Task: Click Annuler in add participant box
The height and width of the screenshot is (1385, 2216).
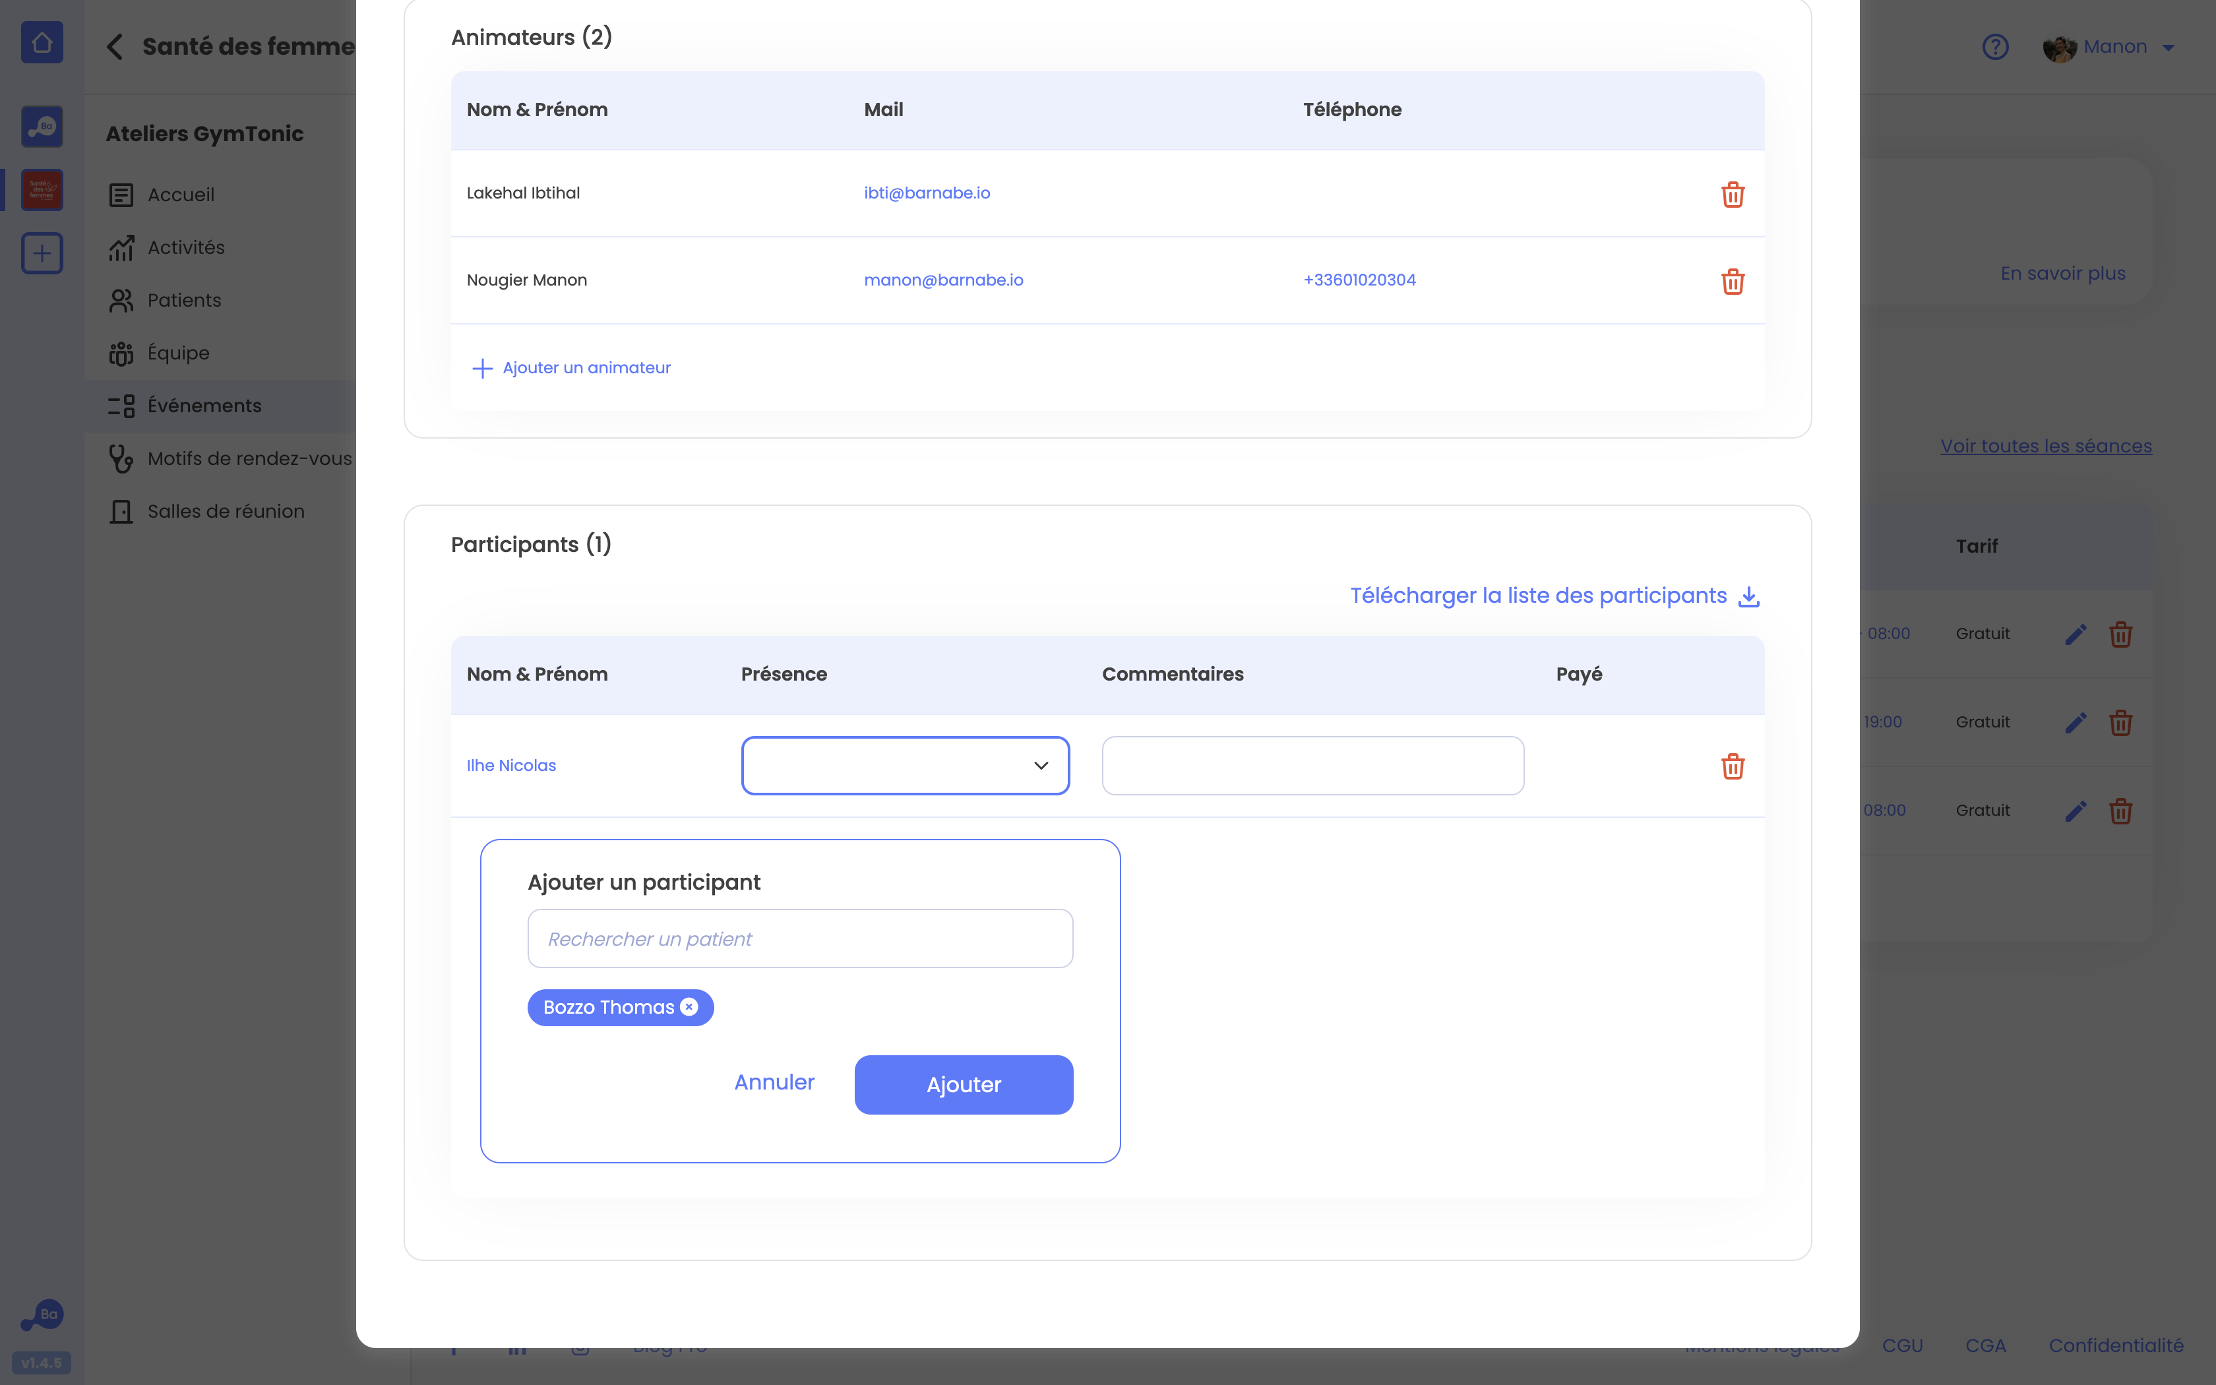Action: click(x=774, y=1083)
